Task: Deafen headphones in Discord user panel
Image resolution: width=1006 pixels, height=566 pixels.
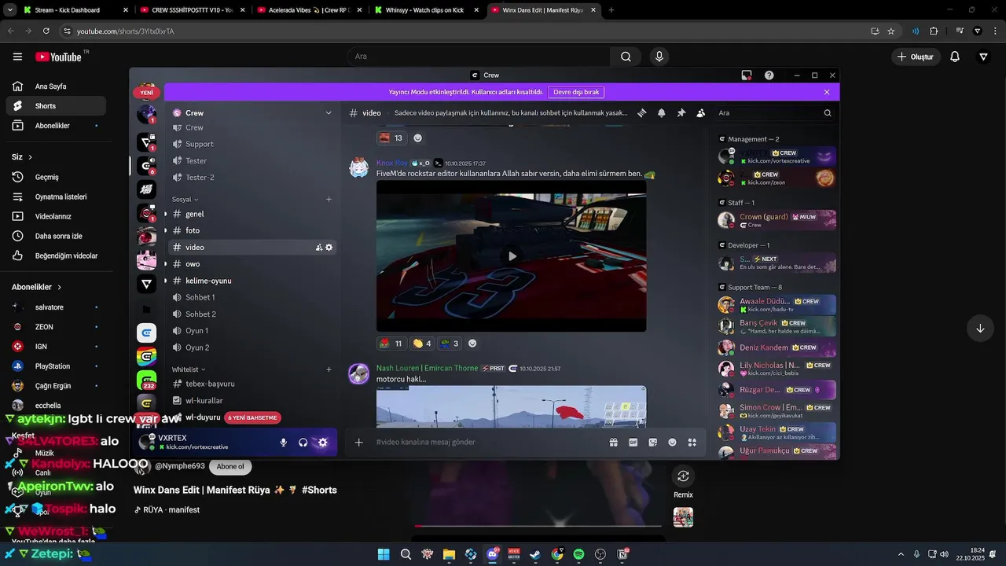Action: coord(303,443)
